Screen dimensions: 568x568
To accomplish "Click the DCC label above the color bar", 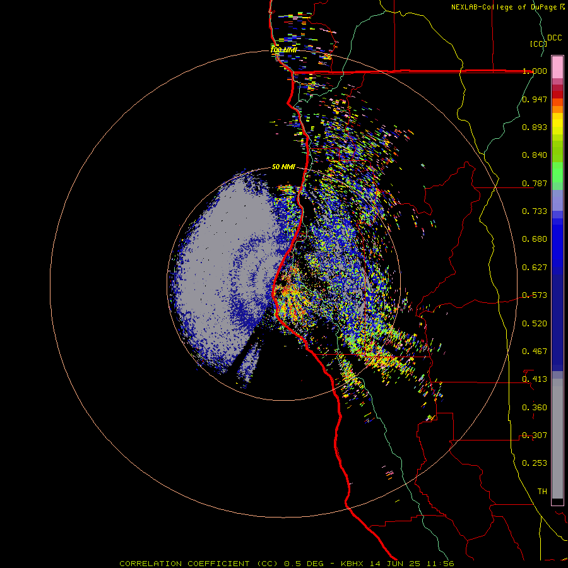I will 554,38.
